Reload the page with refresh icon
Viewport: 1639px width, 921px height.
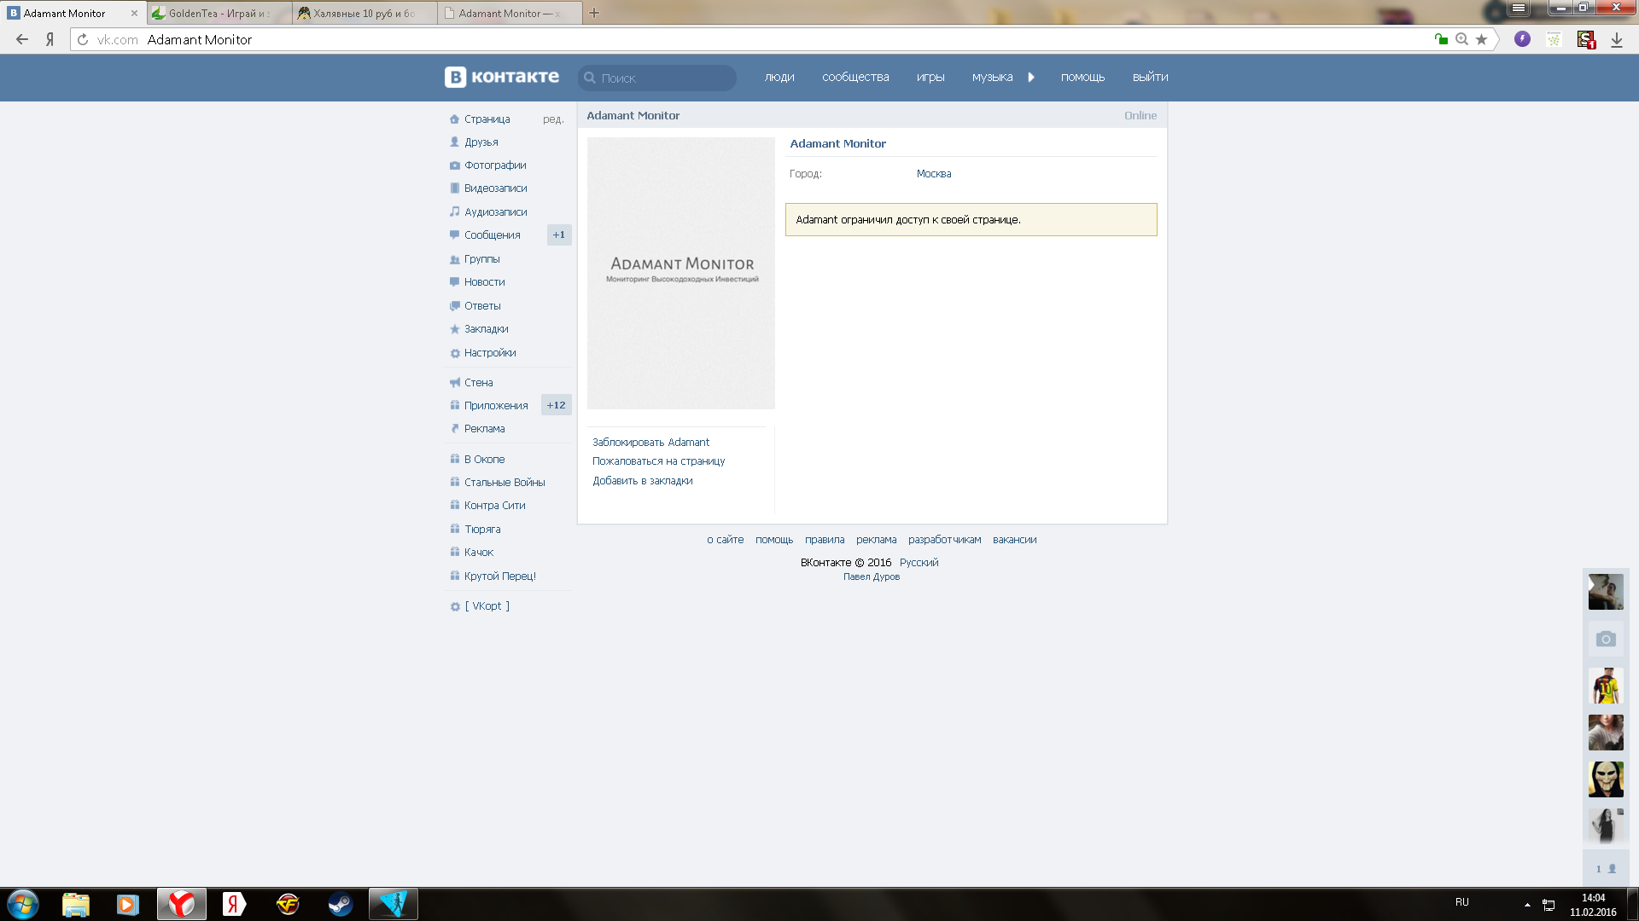pyautogui.click(x=83, y=39)
